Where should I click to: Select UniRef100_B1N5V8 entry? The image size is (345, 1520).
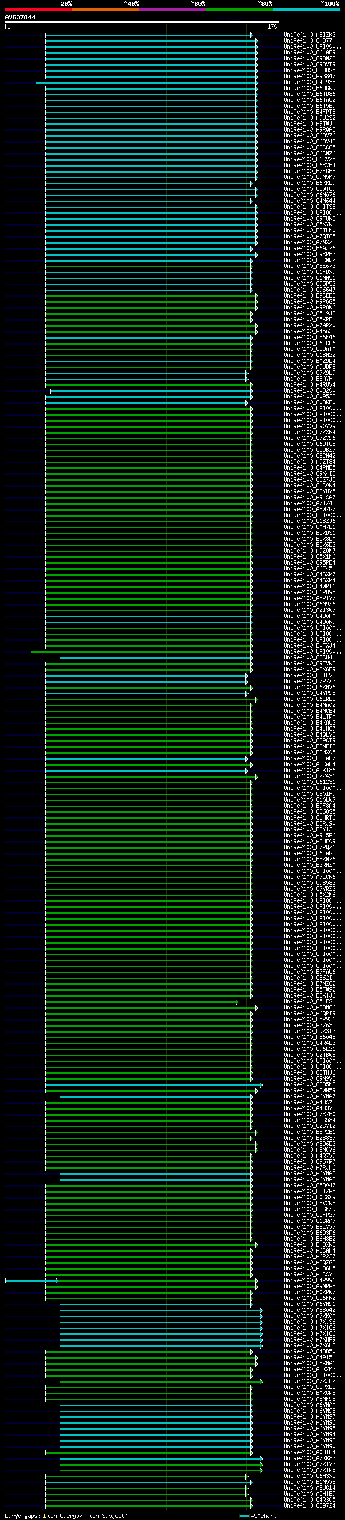[x=309, y=1482]
